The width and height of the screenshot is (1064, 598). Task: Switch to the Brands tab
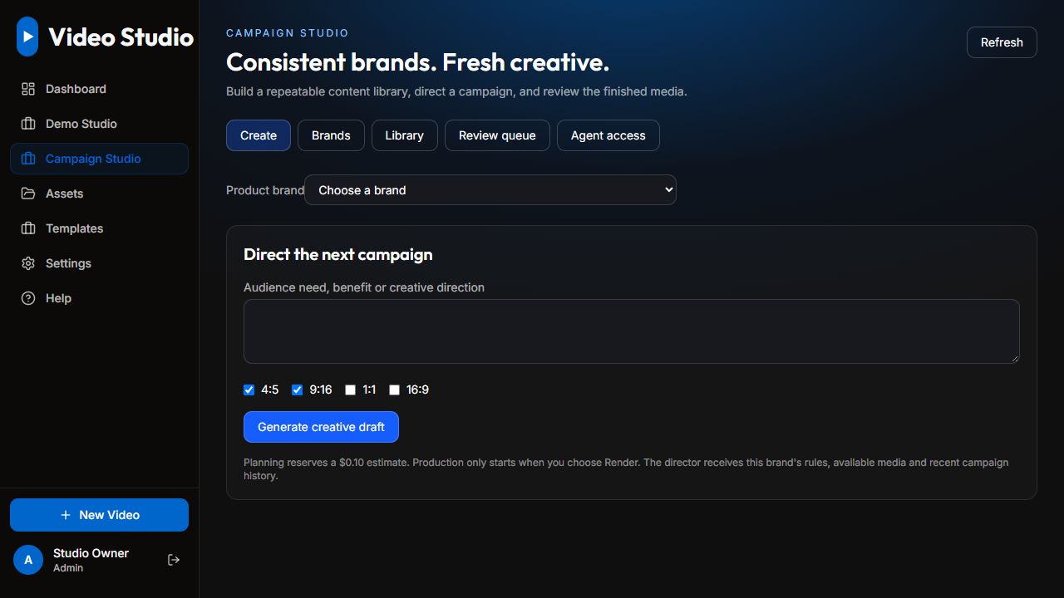coord(331,135)
